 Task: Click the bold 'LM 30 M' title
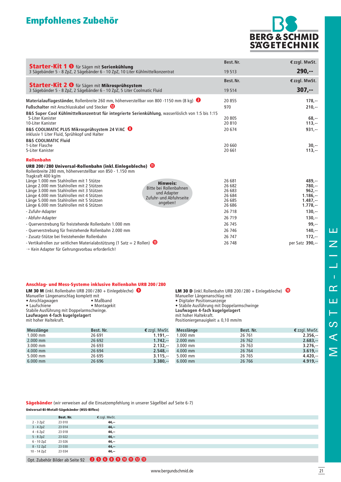point(35,291)
